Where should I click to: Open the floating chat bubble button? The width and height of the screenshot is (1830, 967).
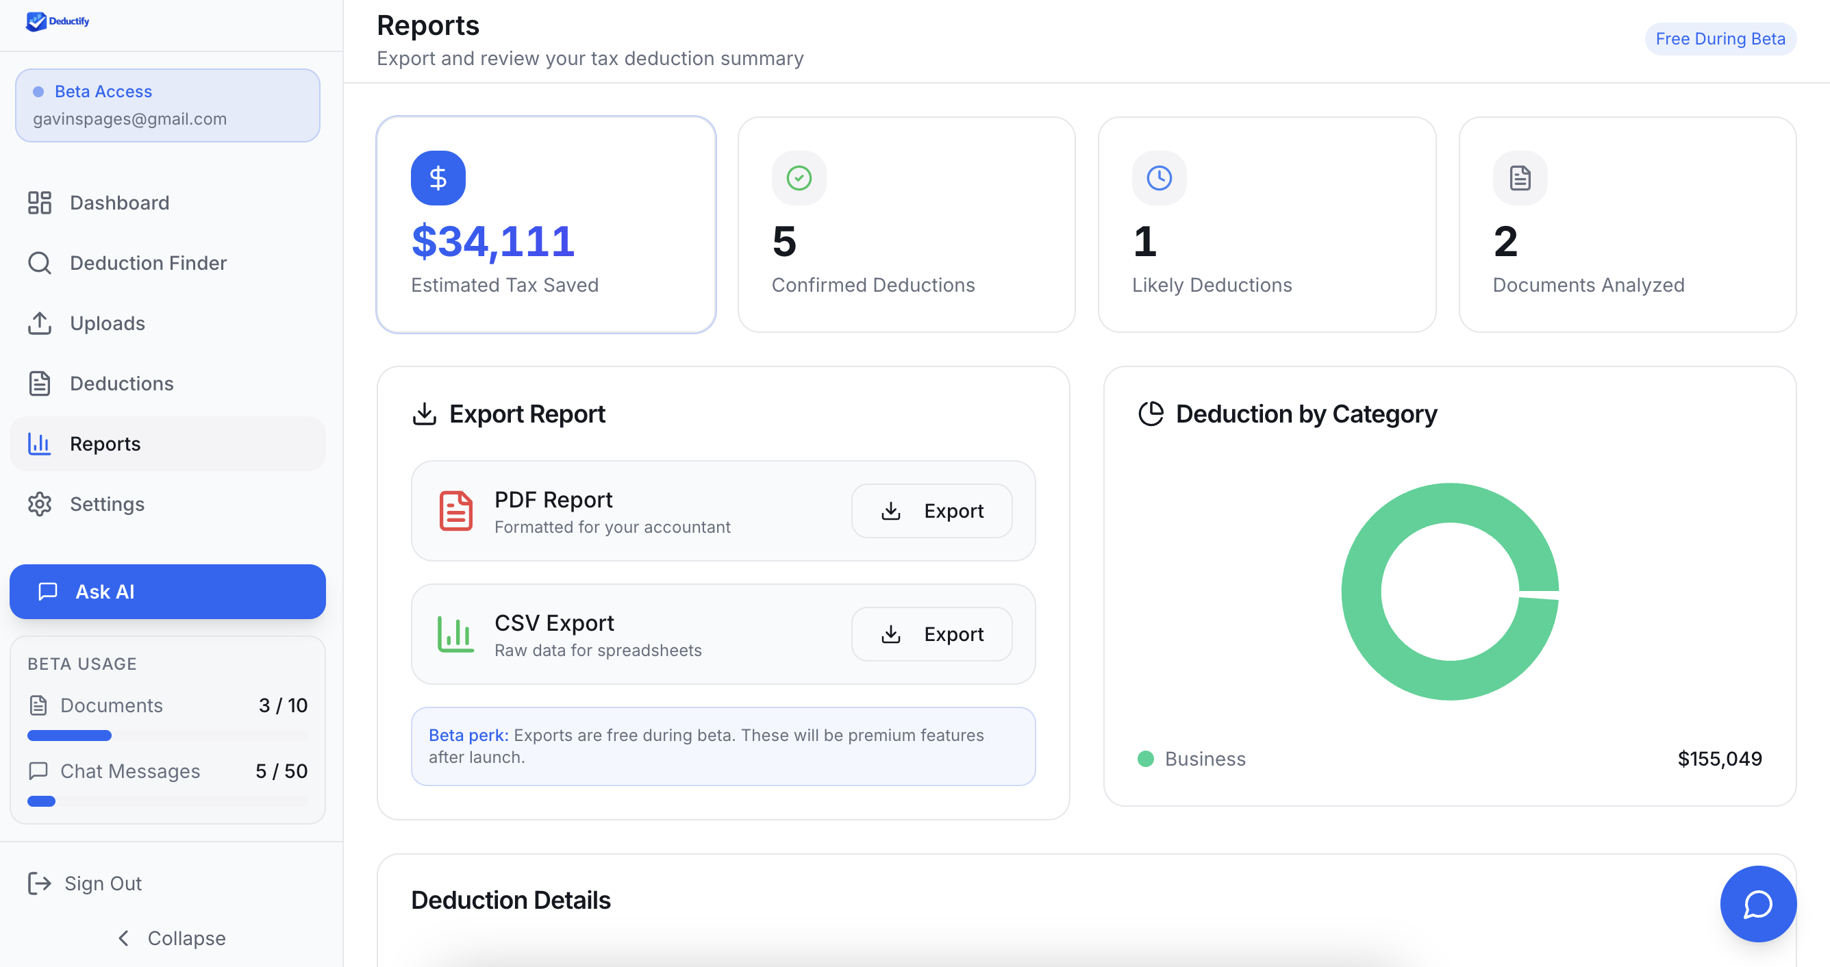coord(1757,903)
